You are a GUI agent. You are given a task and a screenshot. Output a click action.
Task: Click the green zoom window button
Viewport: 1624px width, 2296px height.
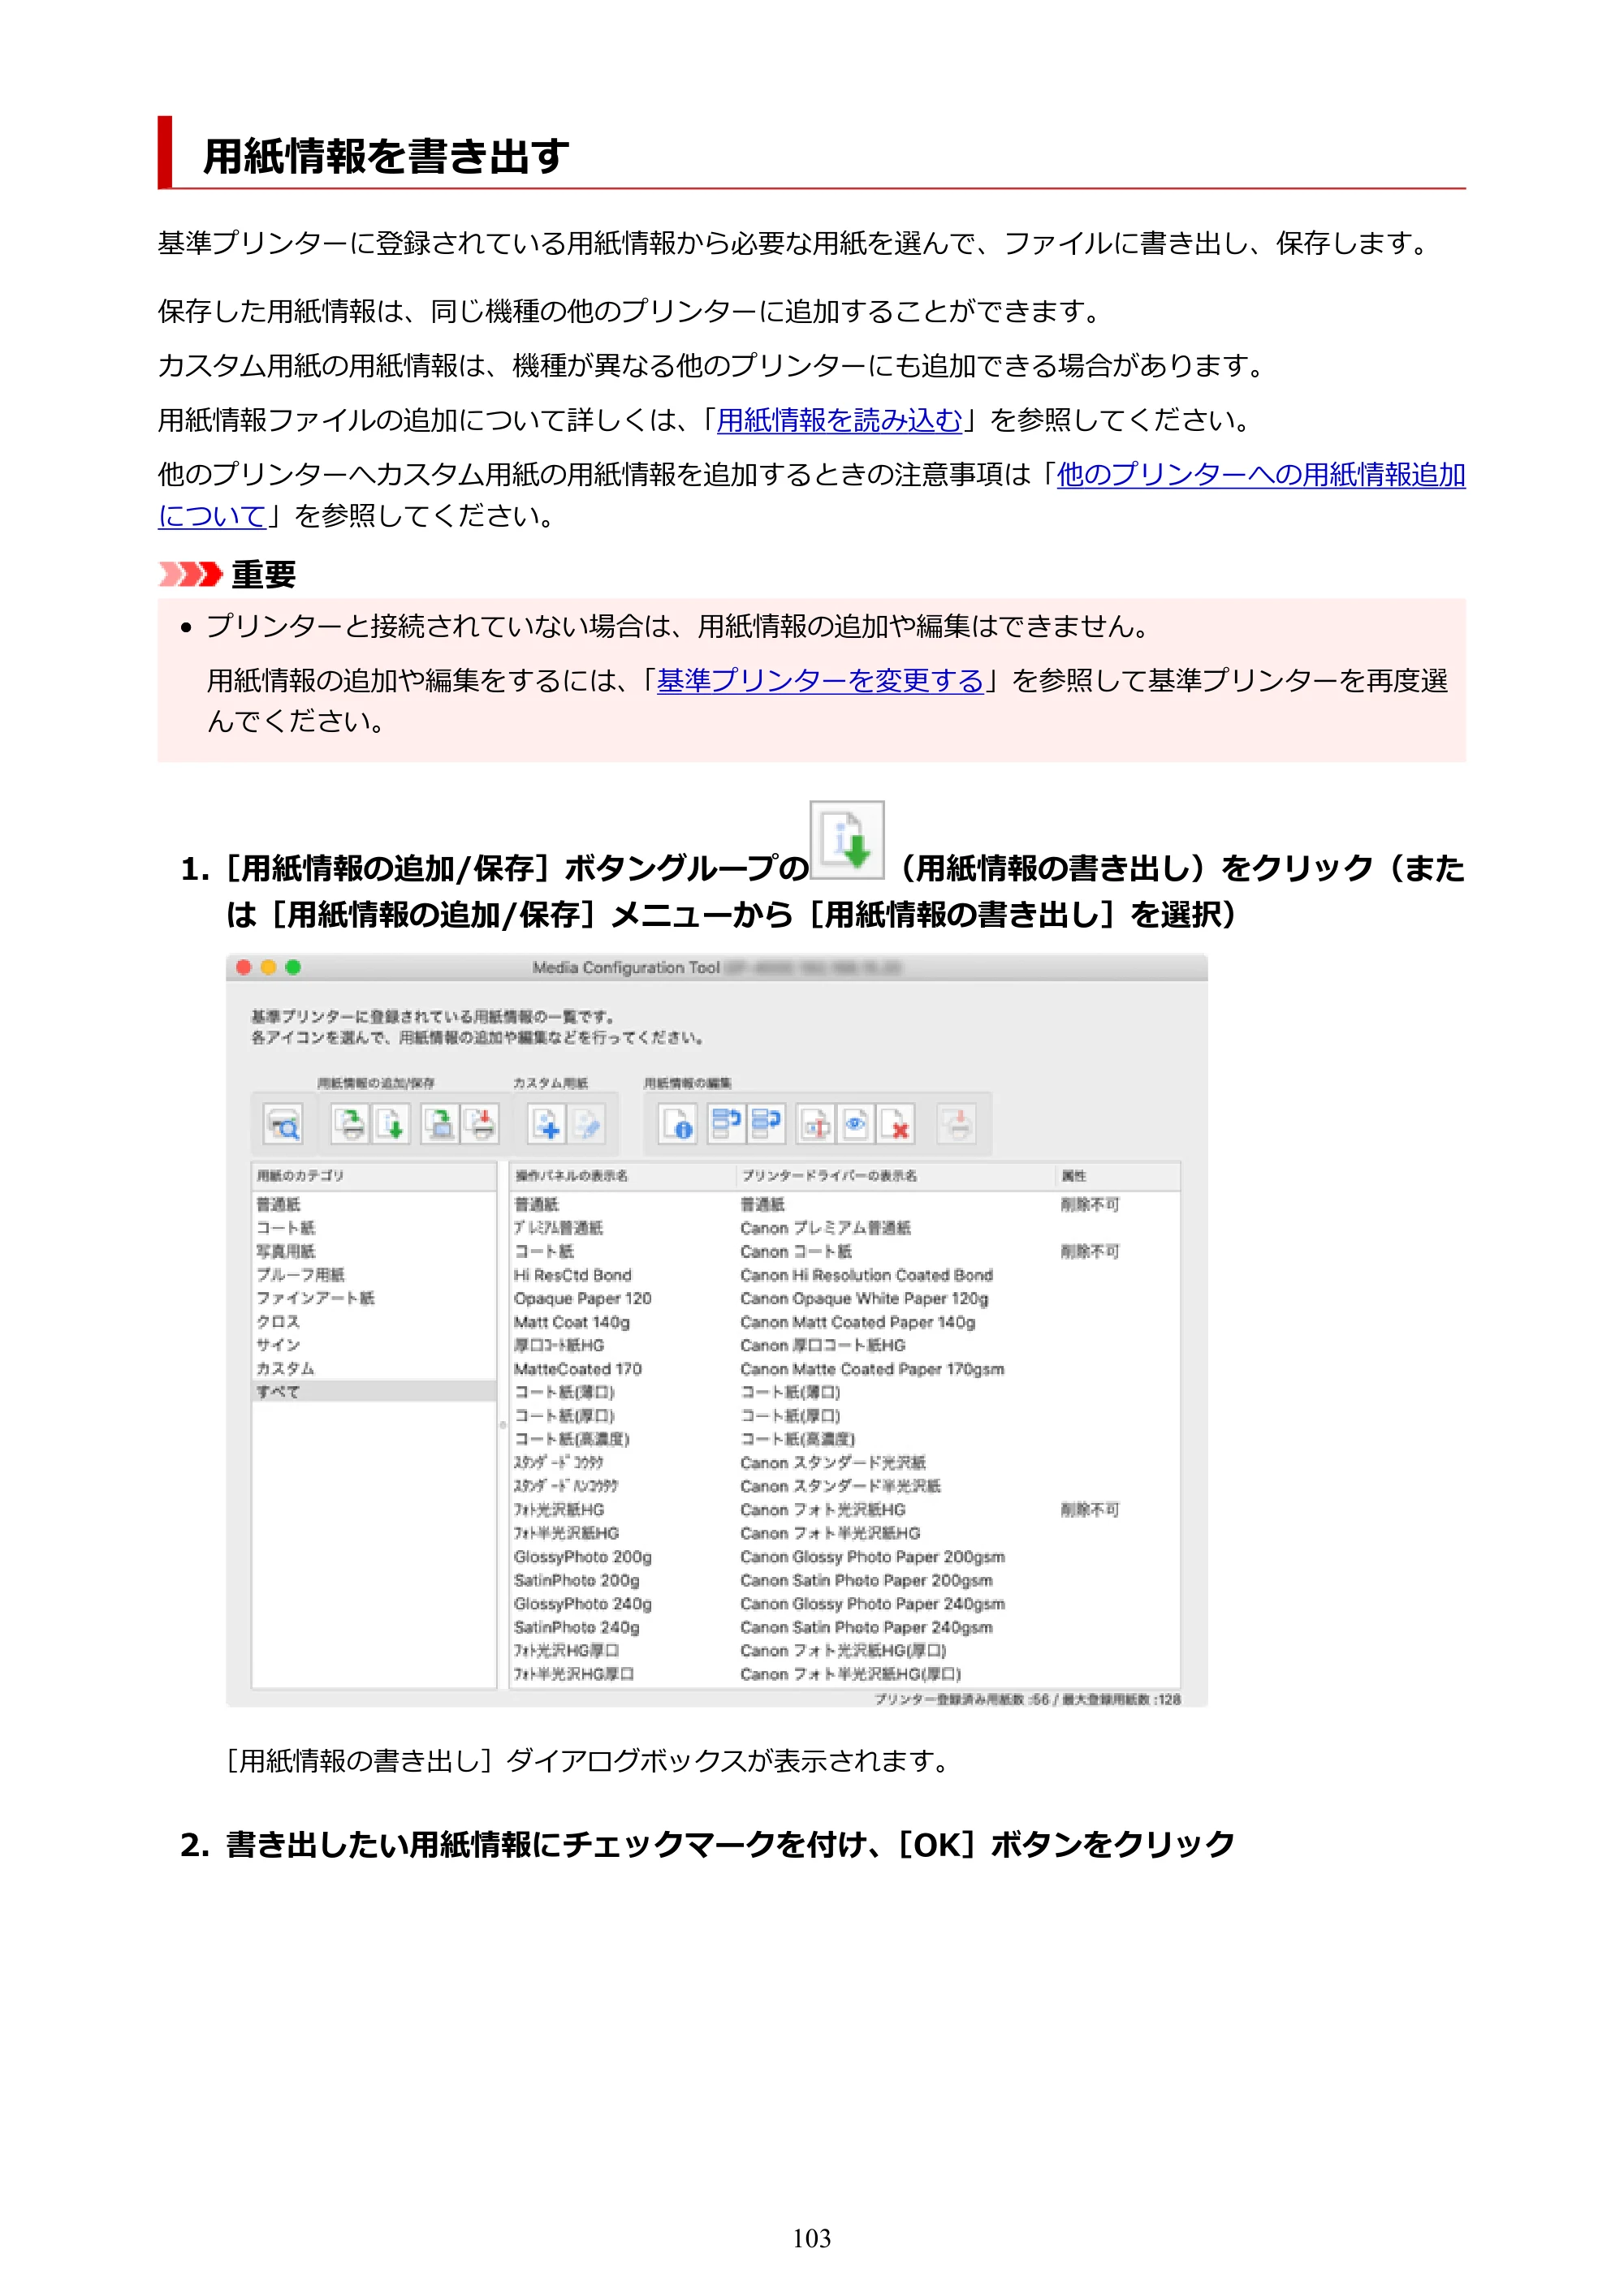tap(293, 967)
